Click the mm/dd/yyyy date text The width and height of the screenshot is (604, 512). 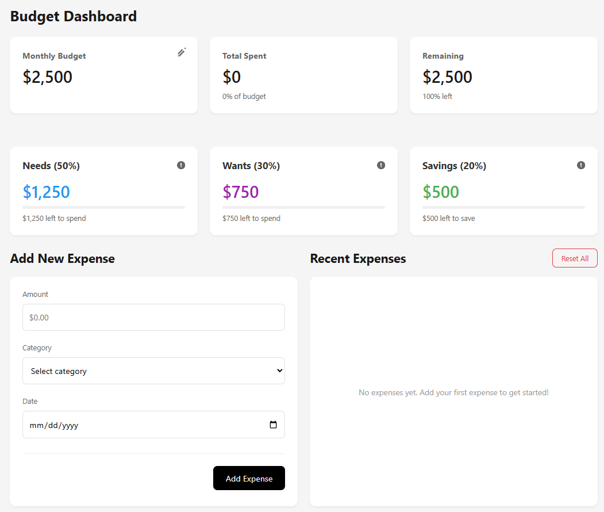click(54, 426)
